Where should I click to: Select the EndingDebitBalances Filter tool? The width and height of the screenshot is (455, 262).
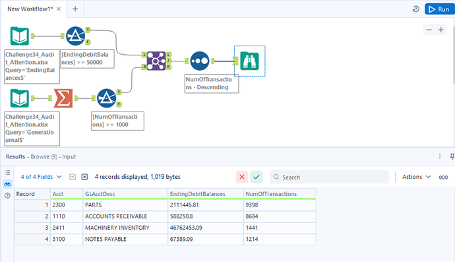pyautogui.click(x=75, y=36)
